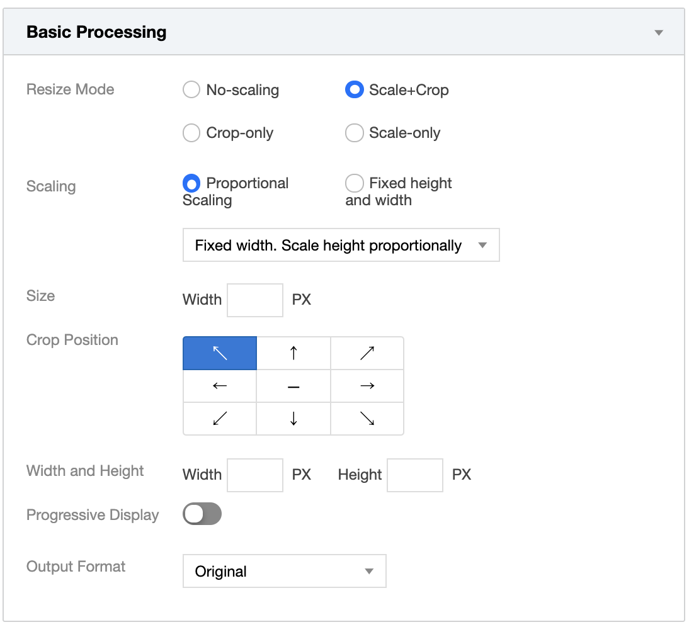Viewport: 689px width, 627px height.
Task: Open the Output Format dropdown
Action: pyautogui.click(x=284, y=571)
